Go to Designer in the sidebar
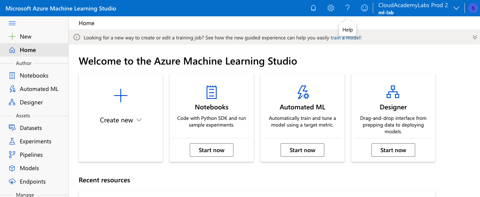This screenshot has height=197, width=480. pyautogui.click(x=31, y=102)
